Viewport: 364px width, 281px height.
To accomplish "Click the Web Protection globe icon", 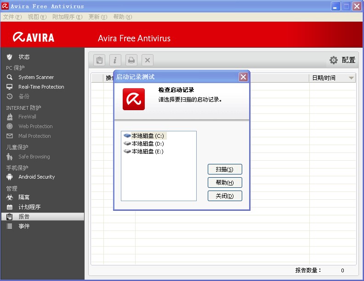I will click(10, 126).
